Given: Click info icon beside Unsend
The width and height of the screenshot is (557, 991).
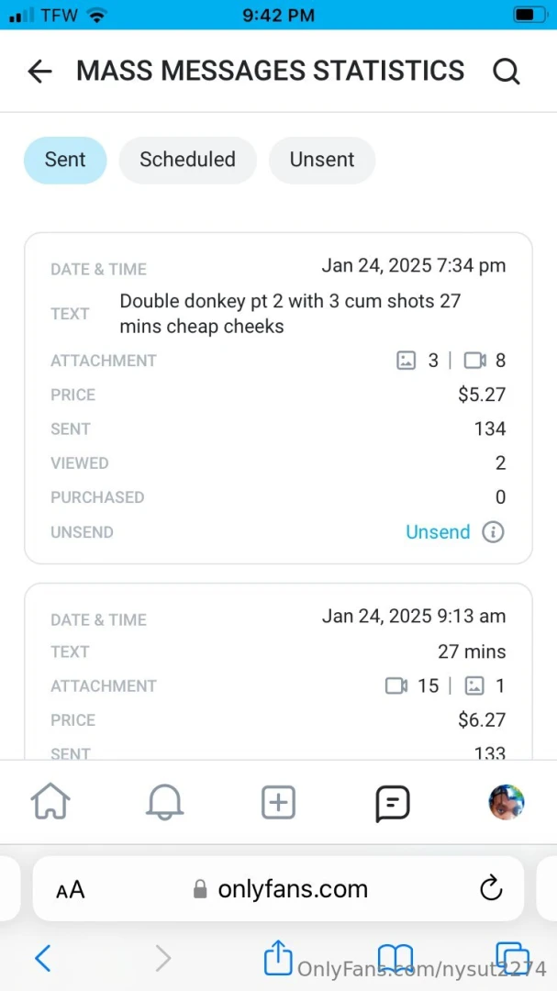Looking at the screenshot, I should coord(494,532).
